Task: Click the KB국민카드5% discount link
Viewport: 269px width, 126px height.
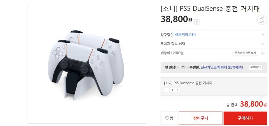Action: click(185, 35)
